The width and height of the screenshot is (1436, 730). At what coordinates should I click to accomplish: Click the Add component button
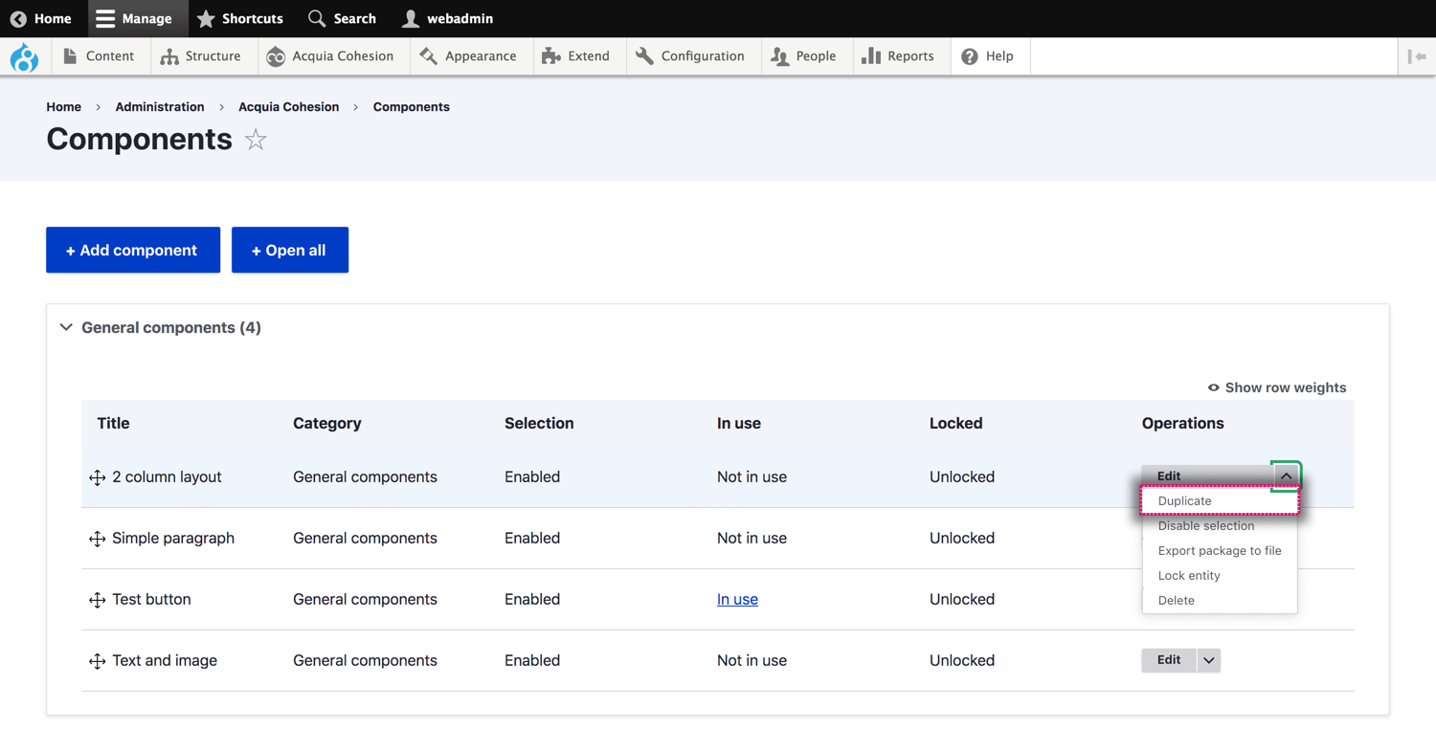click(x=133, y=250)
